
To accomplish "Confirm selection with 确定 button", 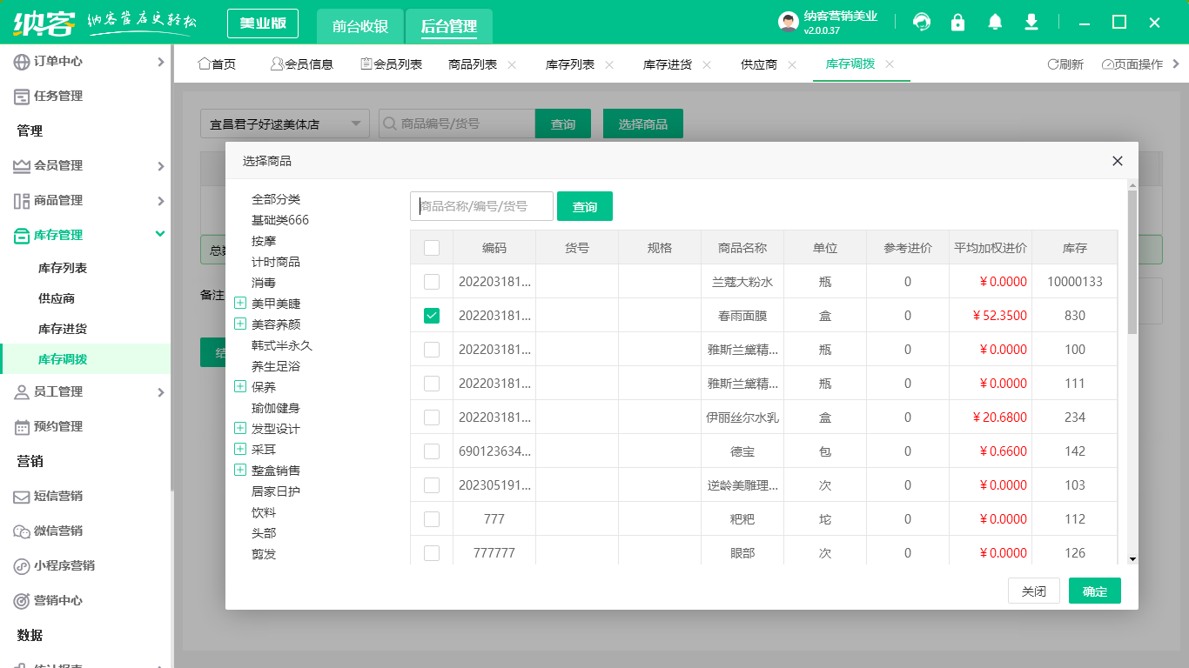I will (x=1094, y=591).
